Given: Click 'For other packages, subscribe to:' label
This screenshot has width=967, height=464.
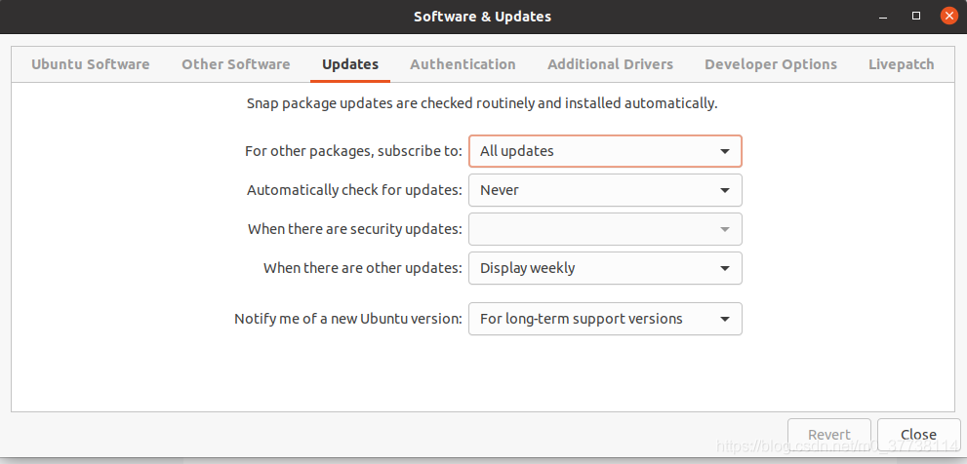Looking at the screenshot, I should [353, 151].
